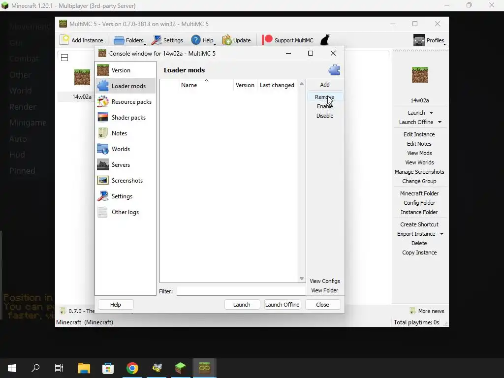
Task: Click the Launch button in console window
Action: 242,304
